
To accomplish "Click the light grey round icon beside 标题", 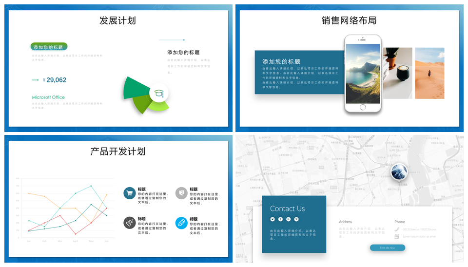I will click(181, 193).
